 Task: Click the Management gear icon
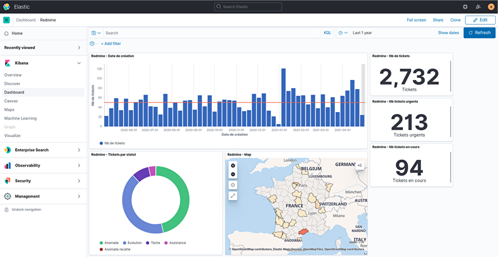(8, 196)
